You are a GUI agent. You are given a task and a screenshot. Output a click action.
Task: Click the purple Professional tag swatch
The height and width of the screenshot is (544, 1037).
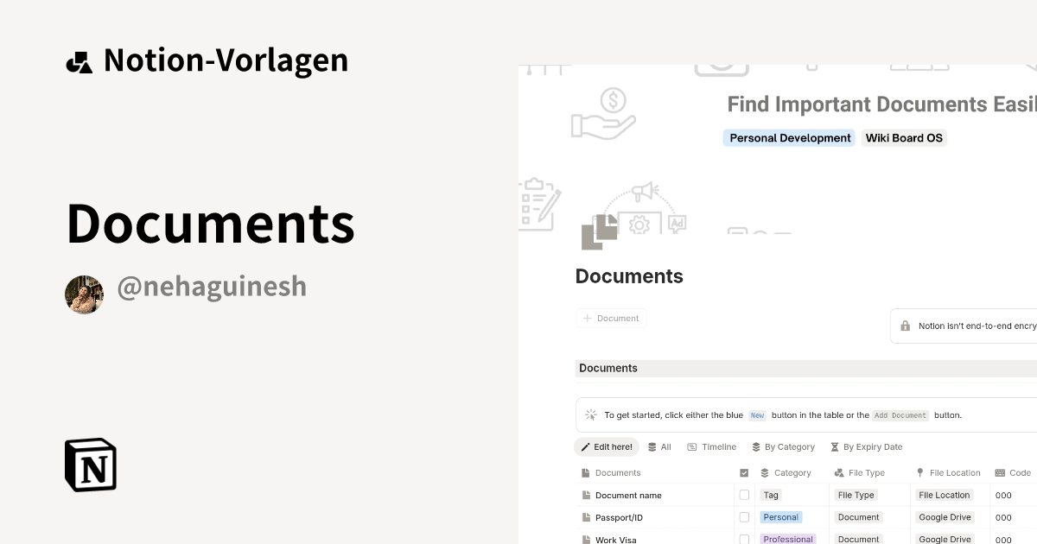(x=788, y=539)
